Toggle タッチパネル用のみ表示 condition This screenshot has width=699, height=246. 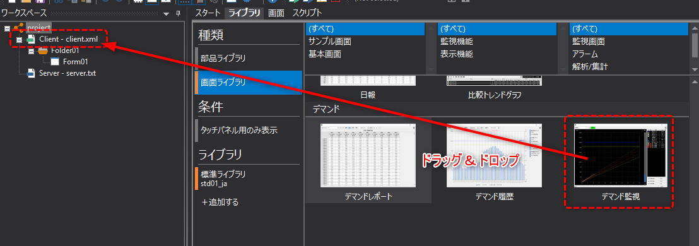point(249,131)
